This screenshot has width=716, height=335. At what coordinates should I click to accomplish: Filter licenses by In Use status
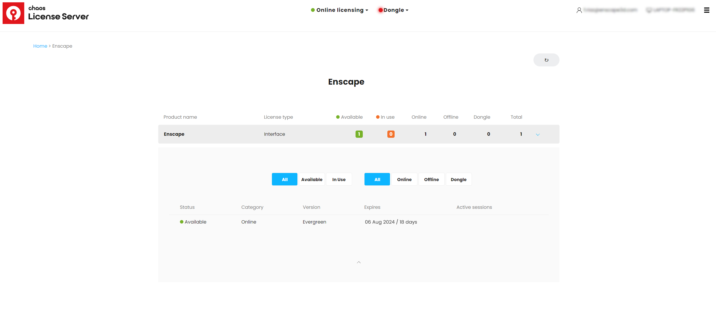[339, 179]
